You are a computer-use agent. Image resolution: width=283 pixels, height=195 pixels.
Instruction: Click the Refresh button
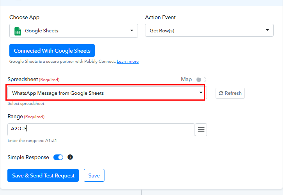pos(230,93)
